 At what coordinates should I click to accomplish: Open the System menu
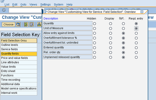[58, 5]
